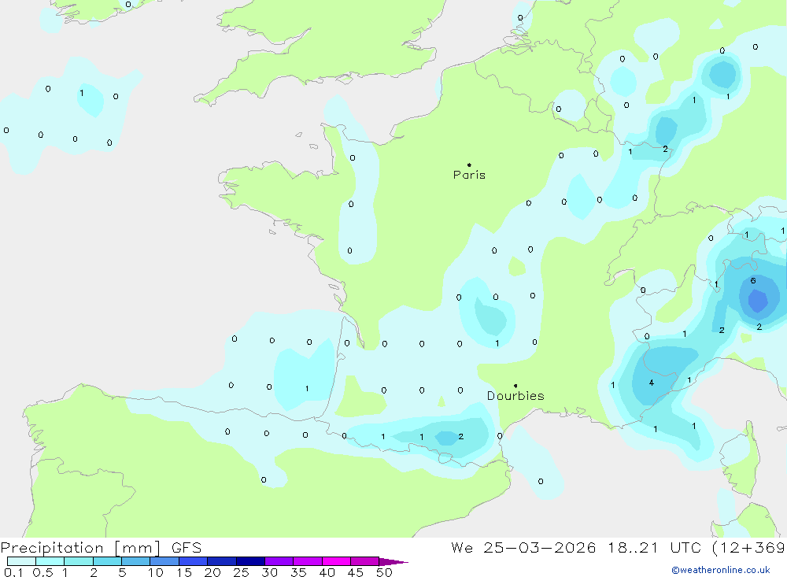
Task: Click the Dourbies location dot marker
Action: point(515,386)
